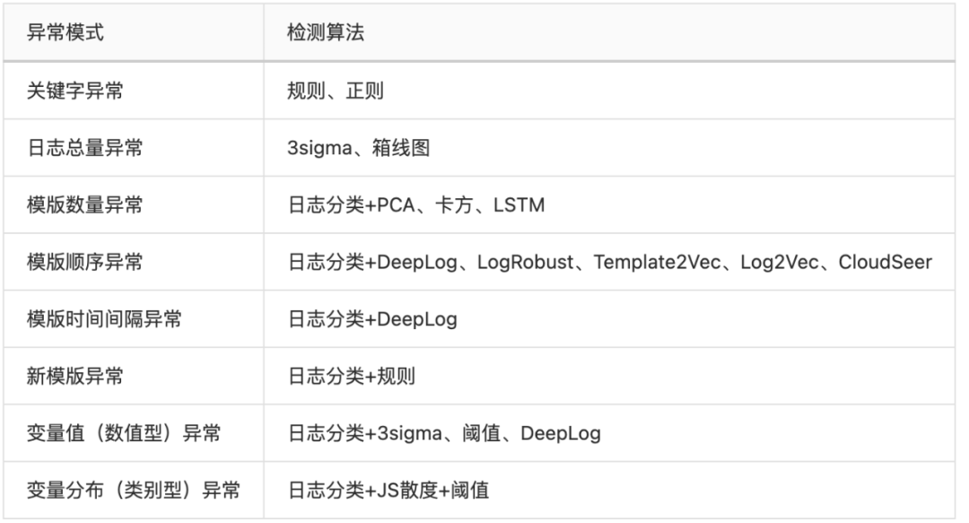Screen dimensions: 969x523
Task: Click the 日志分类+PCA、卡方、LSTM cell
Action: pos(416,205)
